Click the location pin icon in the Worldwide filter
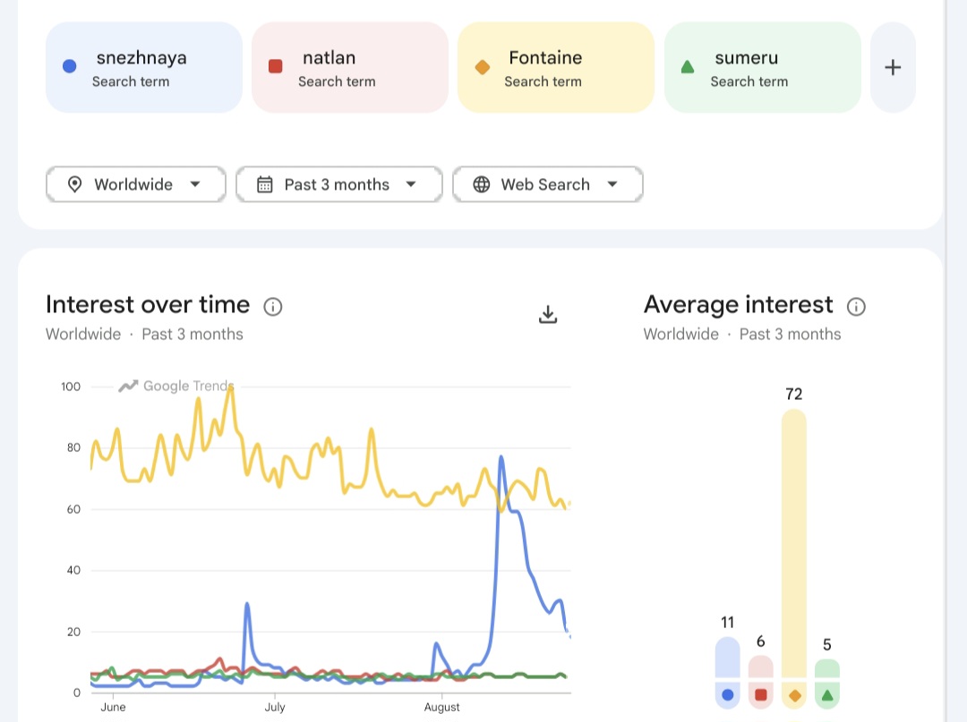Screen dimensions: 967x722 coord(74,184)
